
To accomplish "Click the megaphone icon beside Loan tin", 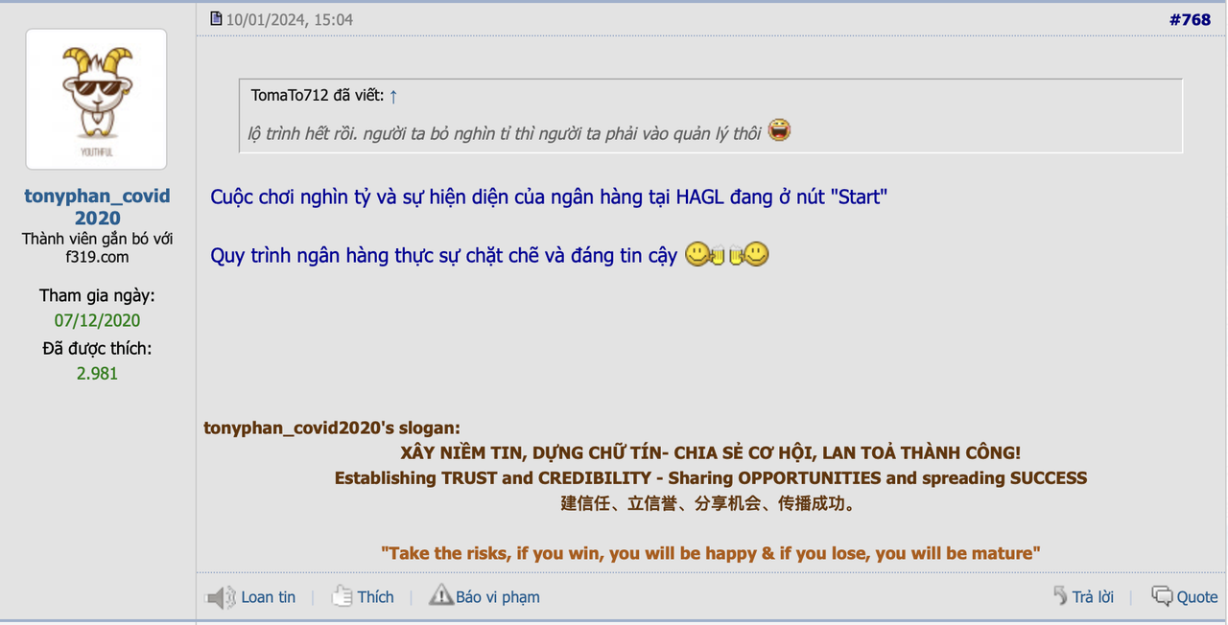I will coord(221,597).
